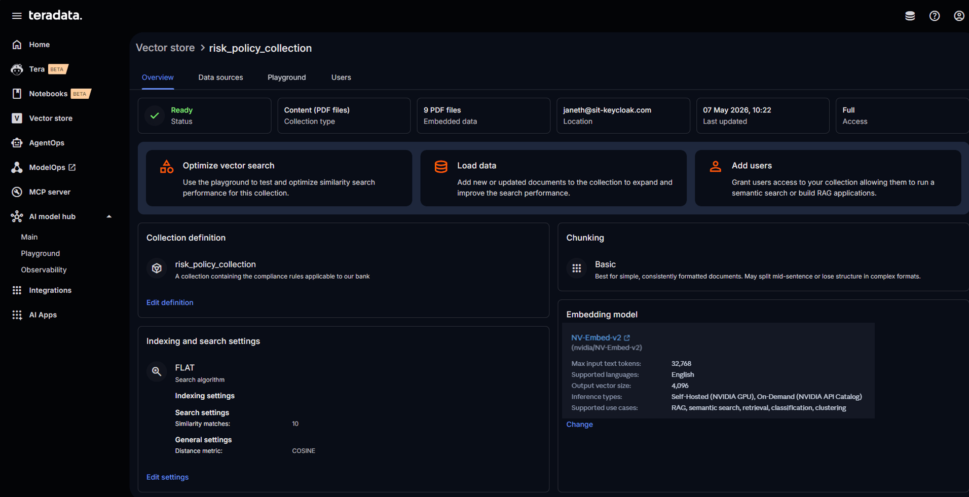Click the Similarity matches value 10
The image size is (969, 497).
click(x=295, y=424)
